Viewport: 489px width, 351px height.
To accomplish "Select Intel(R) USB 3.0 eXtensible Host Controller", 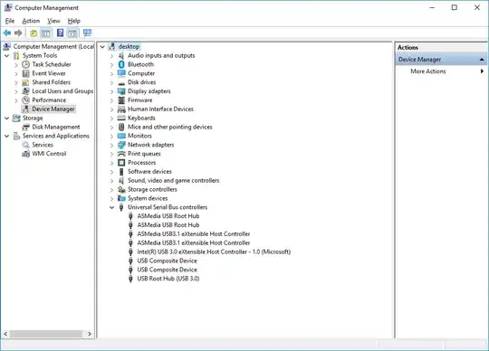I will [214, 252].
